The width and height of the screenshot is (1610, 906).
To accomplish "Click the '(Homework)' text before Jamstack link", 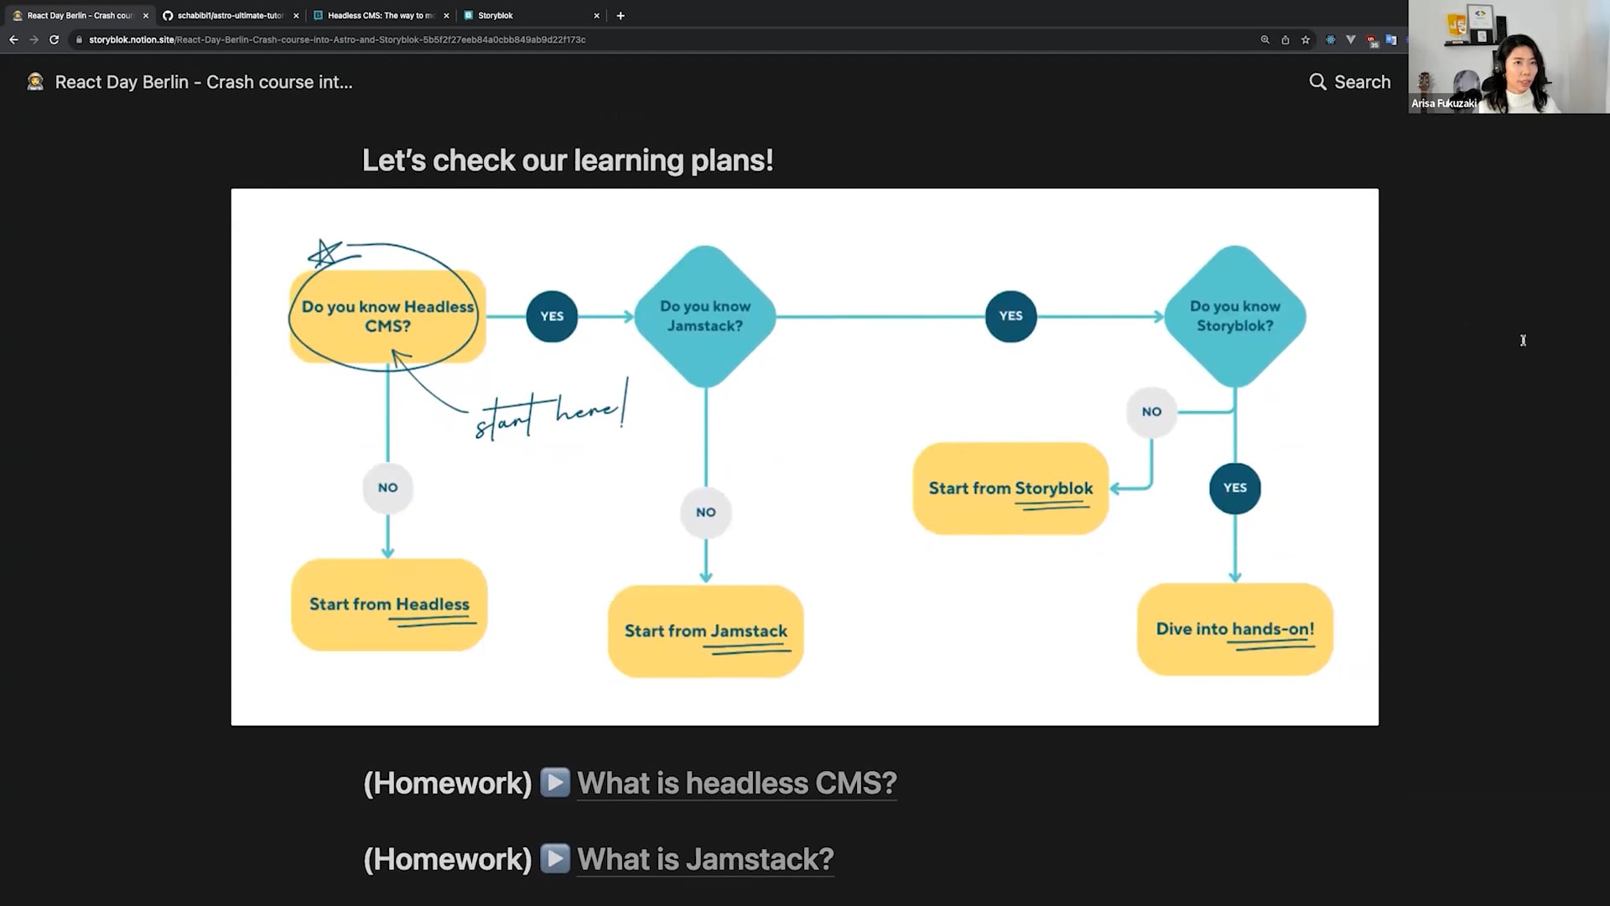I will pyautogui.click(x=448, y=859).
